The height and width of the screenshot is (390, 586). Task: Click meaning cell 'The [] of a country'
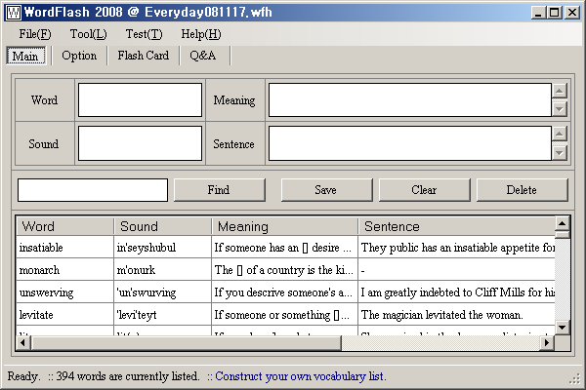(283, 270)
